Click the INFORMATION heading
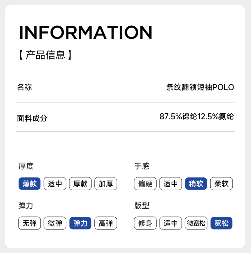 pos(86,32)
